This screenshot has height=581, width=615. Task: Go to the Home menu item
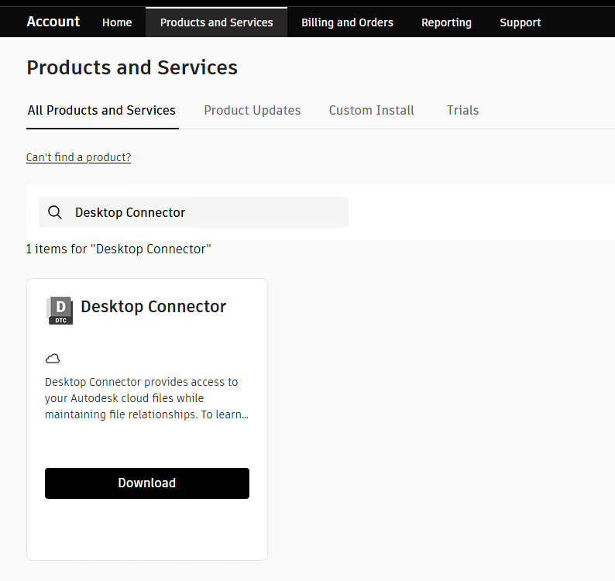(117, 22)
